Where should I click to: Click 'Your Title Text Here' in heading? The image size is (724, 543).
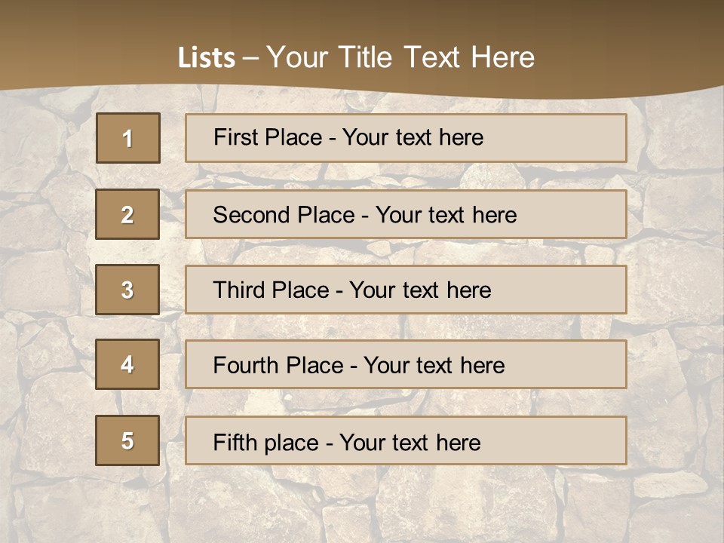click(x=400, y=57)
